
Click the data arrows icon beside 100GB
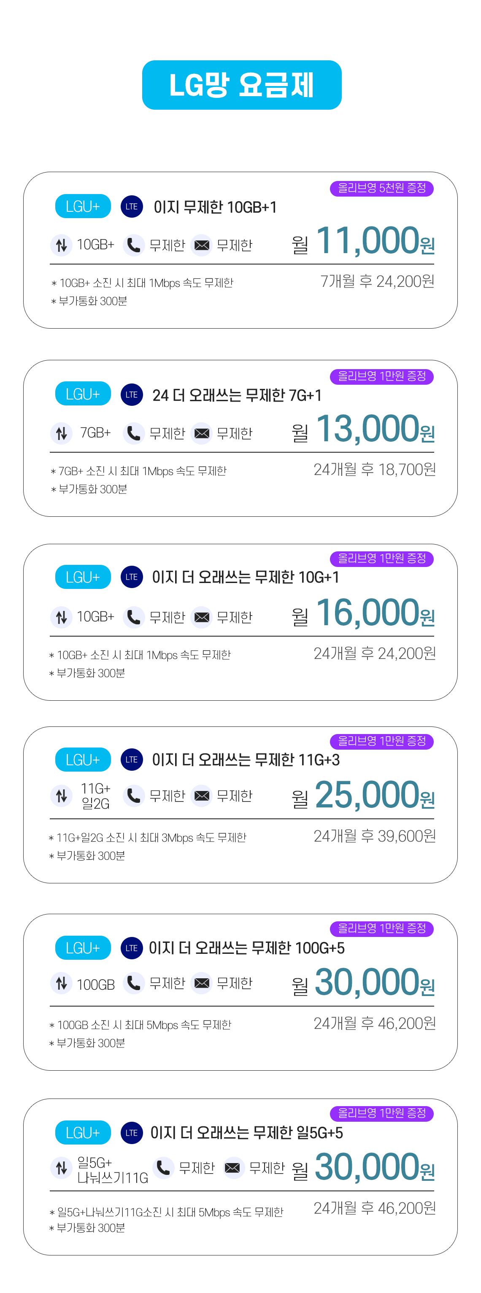tap(61, 983)
